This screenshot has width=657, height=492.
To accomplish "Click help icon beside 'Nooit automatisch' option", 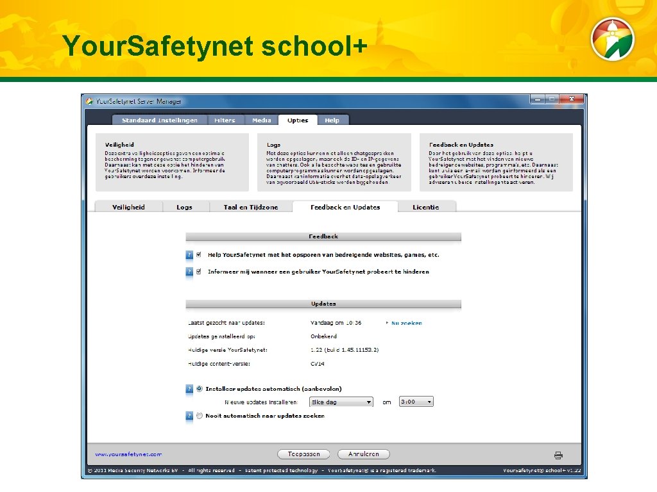I will click(189, 416).
